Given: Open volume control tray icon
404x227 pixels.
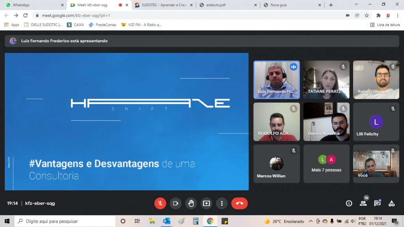Looking at the screenshot, I should 353,221.
